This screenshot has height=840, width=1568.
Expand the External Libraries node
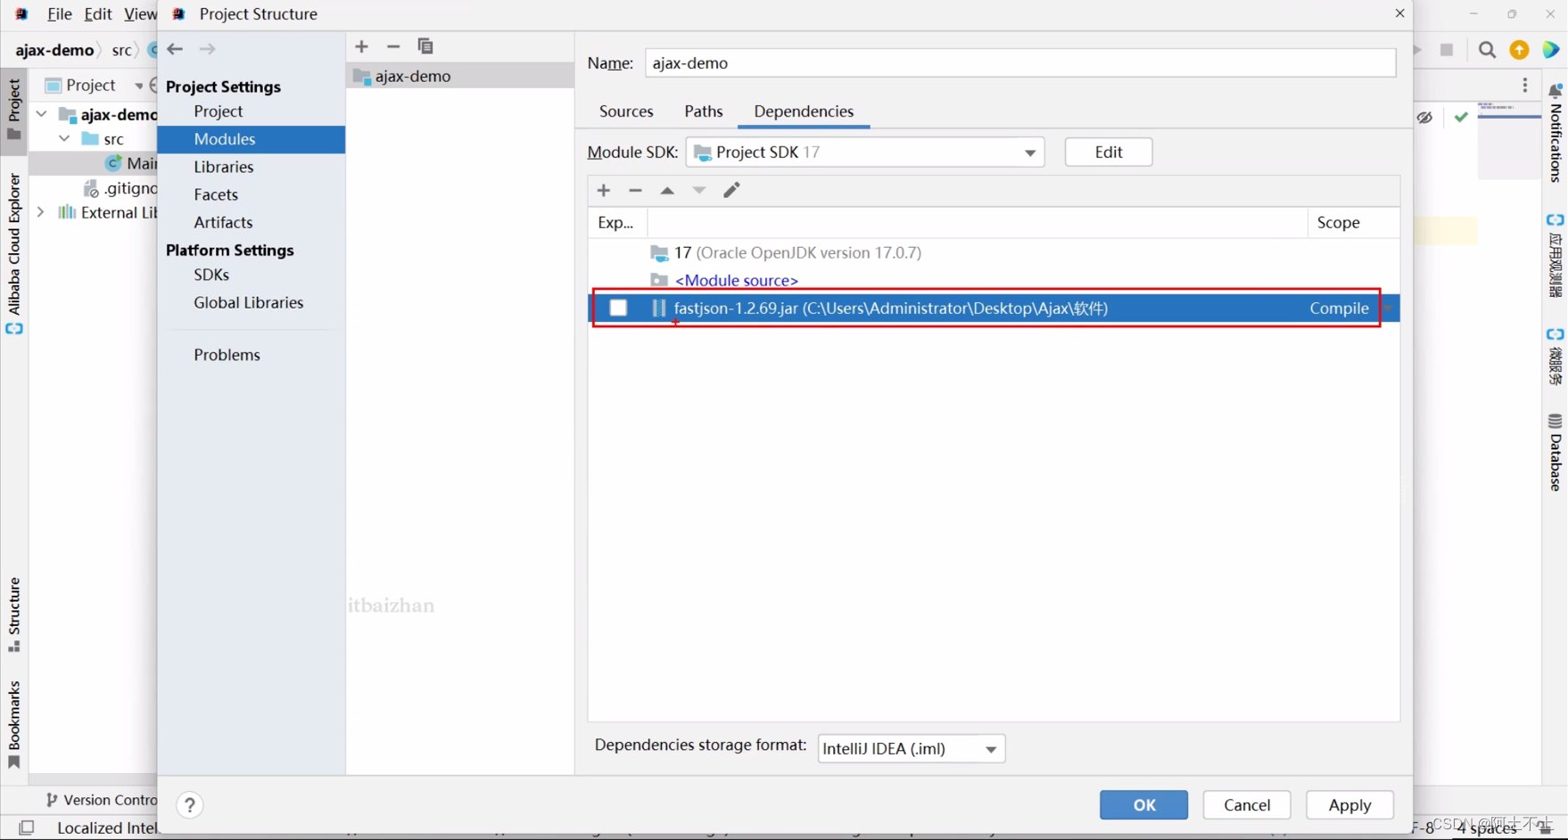(x=40, y=212)
